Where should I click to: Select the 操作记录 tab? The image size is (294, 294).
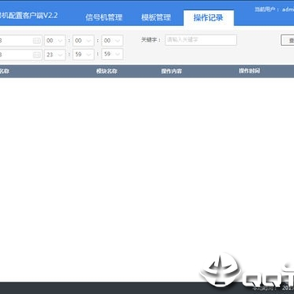(208, 18)
